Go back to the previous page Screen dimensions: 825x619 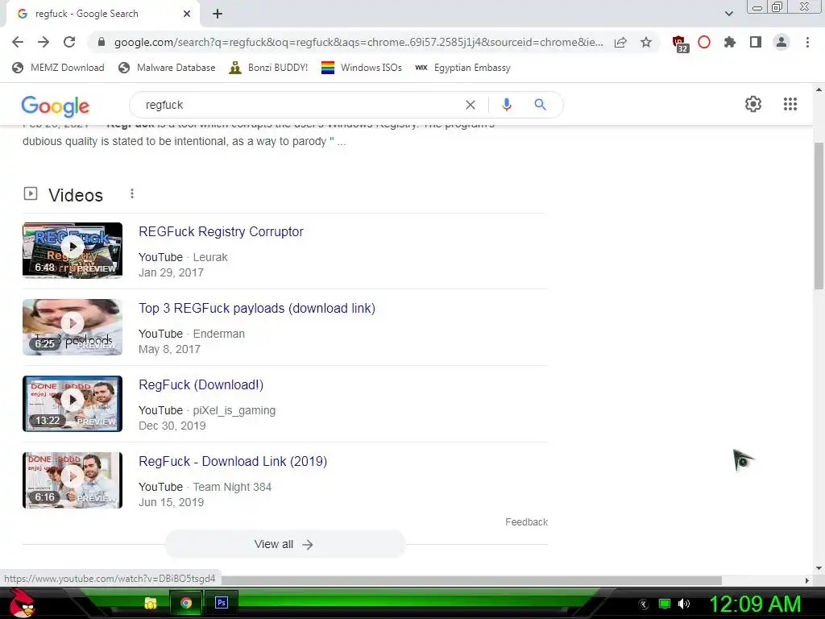pyautogui.click(x=18, y=42)
